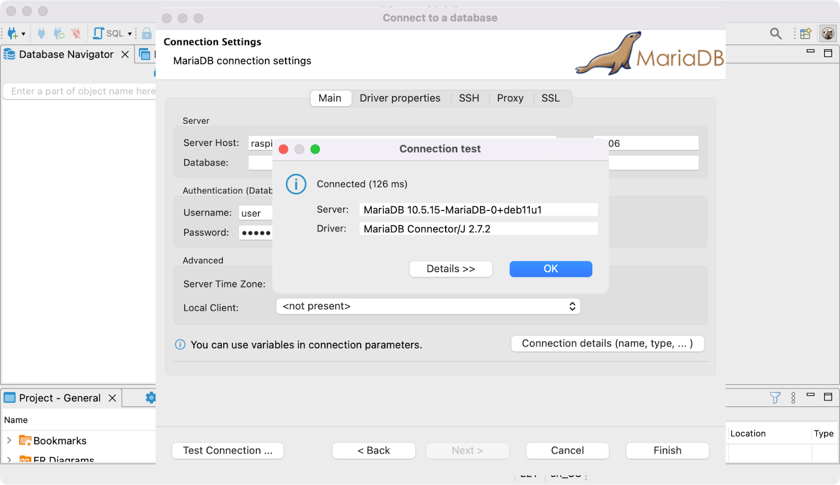Viewport: 840px width, 485px height.
Task: Click the red Disconnect plug icon
Action: click(x=76, y=34)
